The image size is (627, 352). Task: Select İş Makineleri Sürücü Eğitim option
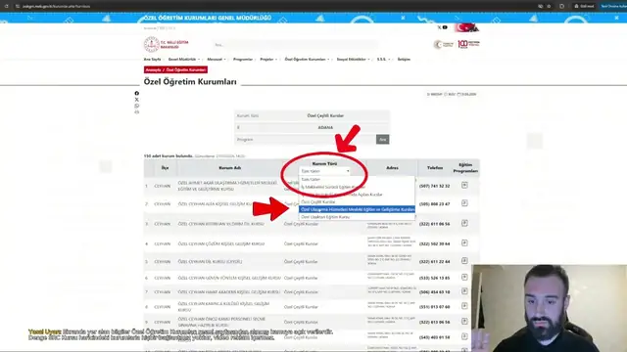[x=357, y=187]
